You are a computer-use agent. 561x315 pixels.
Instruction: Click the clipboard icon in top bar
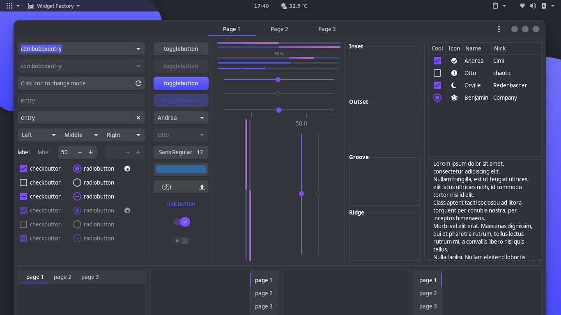tap(495, 6)
